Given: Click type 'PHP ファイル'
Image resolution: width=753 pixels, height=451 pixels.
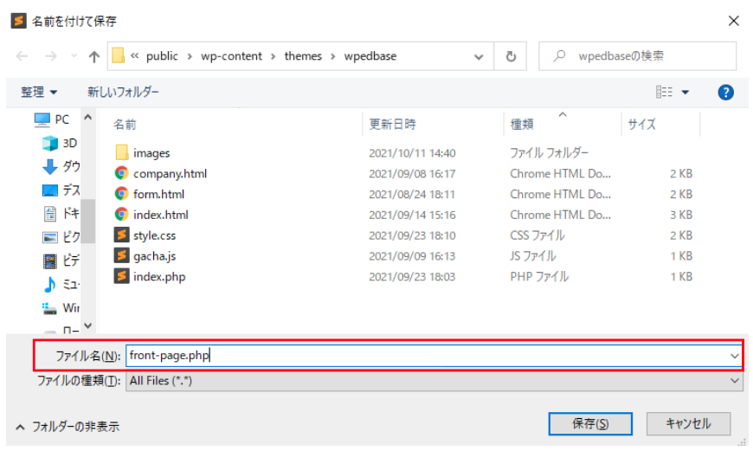Looking at the screenshot, I should (x=539, y=277).
